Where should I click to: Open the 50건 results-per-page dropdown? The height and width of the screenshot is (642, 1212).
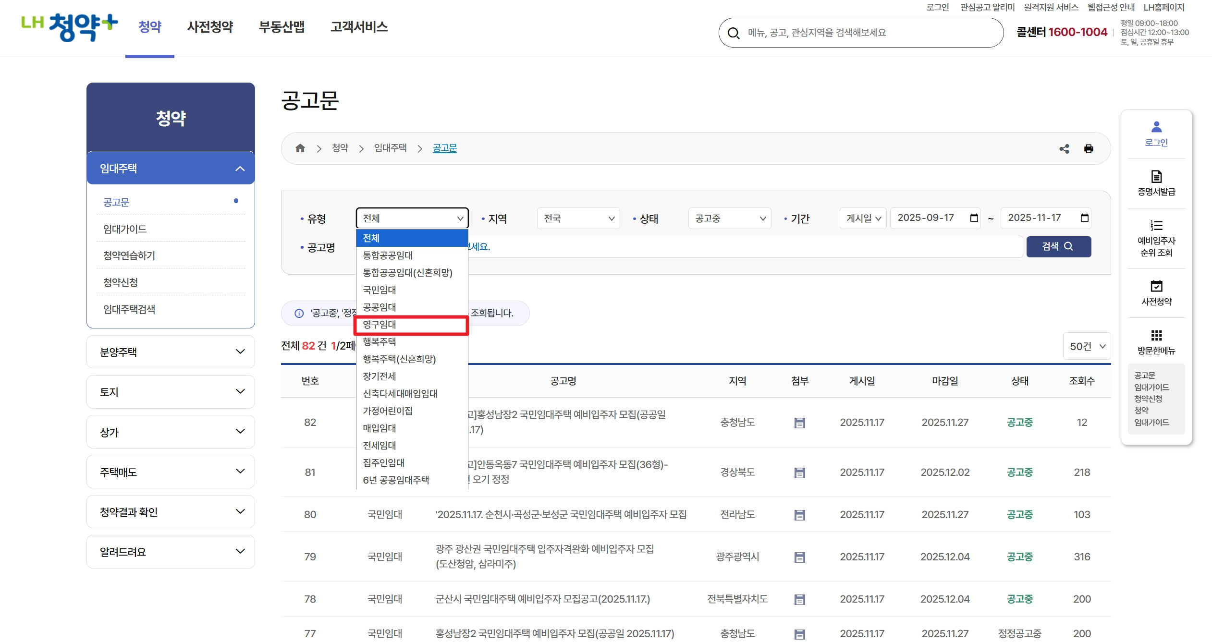[x=1087, y=346]
